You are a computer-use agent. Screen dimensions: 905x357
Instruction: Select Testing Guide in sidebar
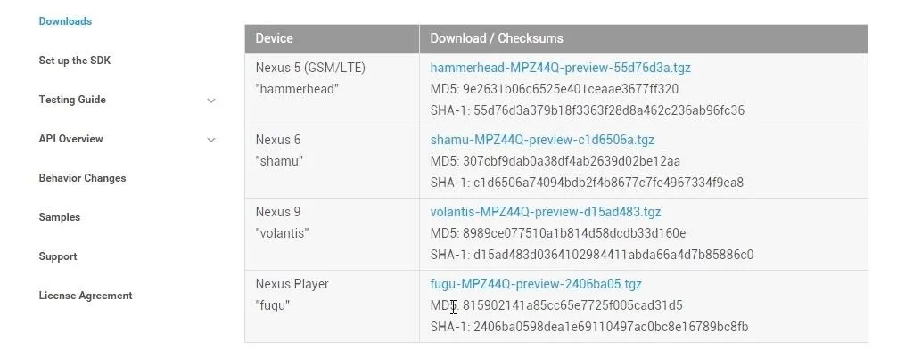(x=72, y=100)
